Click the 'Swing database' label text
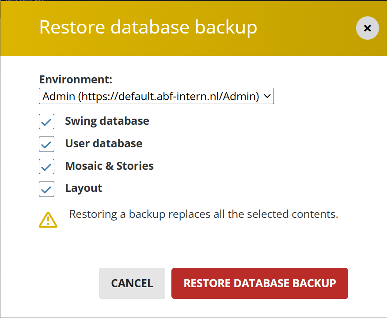This screenshot has height=318, width=387. (x=107, y=121)
